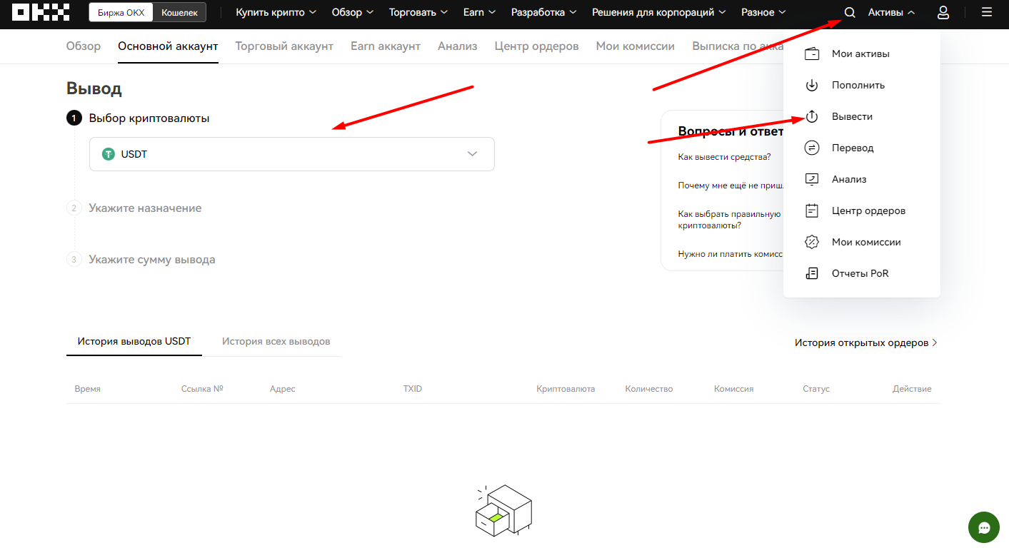This screenshot has height=548, width=1009.
Task: Switch to История всех выводов tab
Action: pos(276,341)
